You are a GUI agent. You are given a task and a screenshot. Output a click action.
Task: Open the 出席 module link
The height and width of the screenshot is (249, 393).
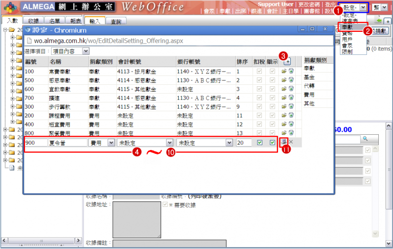pos(241,11)
